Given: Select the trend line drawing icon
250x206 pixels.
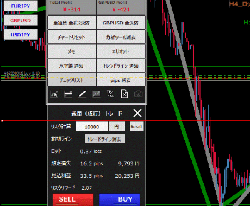Looking at the screenshot, I should [x=82, y=94].
